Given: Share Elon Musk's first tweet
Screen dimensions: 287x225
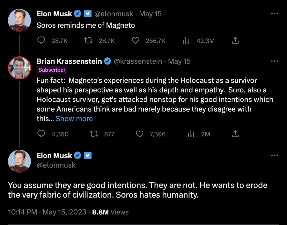Looking at the screenshot, I should pos(235,40).
